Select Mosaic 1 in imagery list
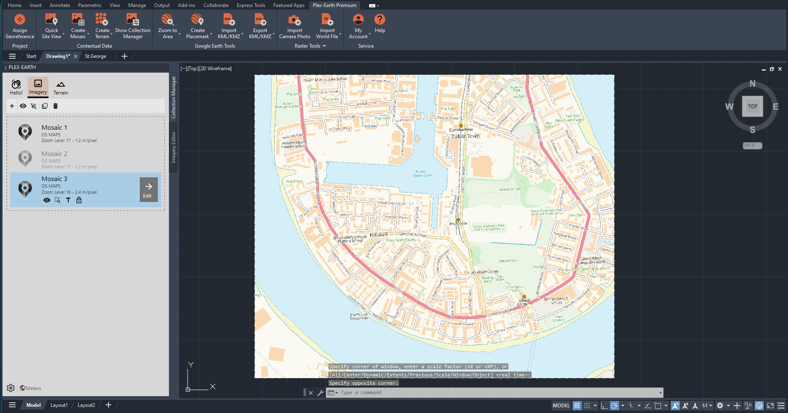Screen dimensions: 788x413 (86, 133)
